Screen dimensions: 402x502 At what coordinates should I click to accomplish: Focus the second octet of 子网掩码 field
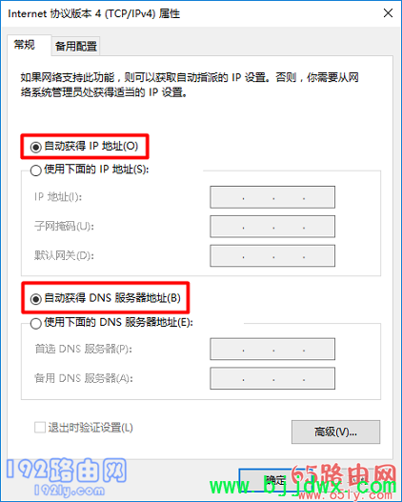point(258,227)
